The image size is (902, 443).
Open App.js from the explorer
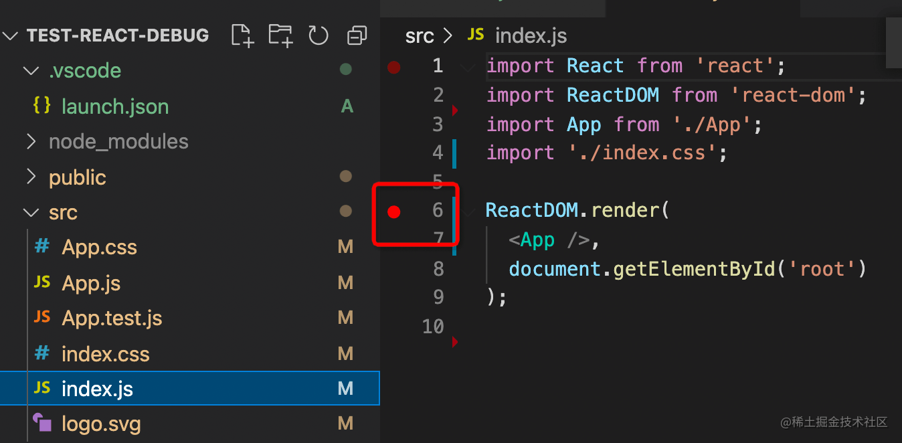pos(91,283)
